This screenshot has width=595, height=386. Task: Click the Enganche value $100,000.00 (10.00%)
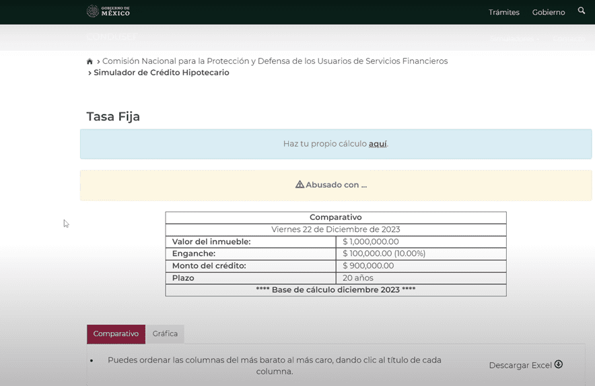point(384,254)
